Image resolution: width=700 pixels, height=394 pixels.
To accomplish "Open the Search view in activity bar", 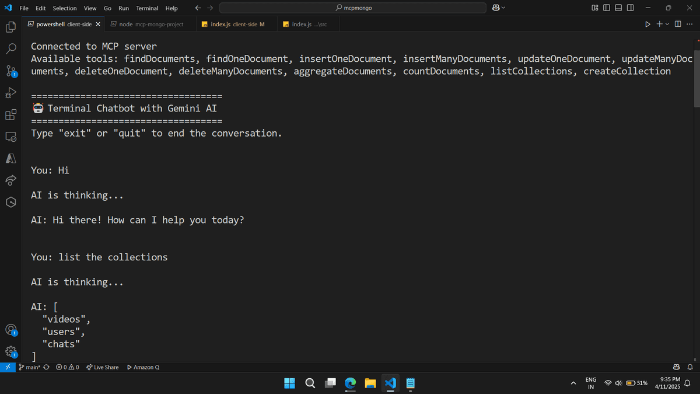I will pos(10,49).
